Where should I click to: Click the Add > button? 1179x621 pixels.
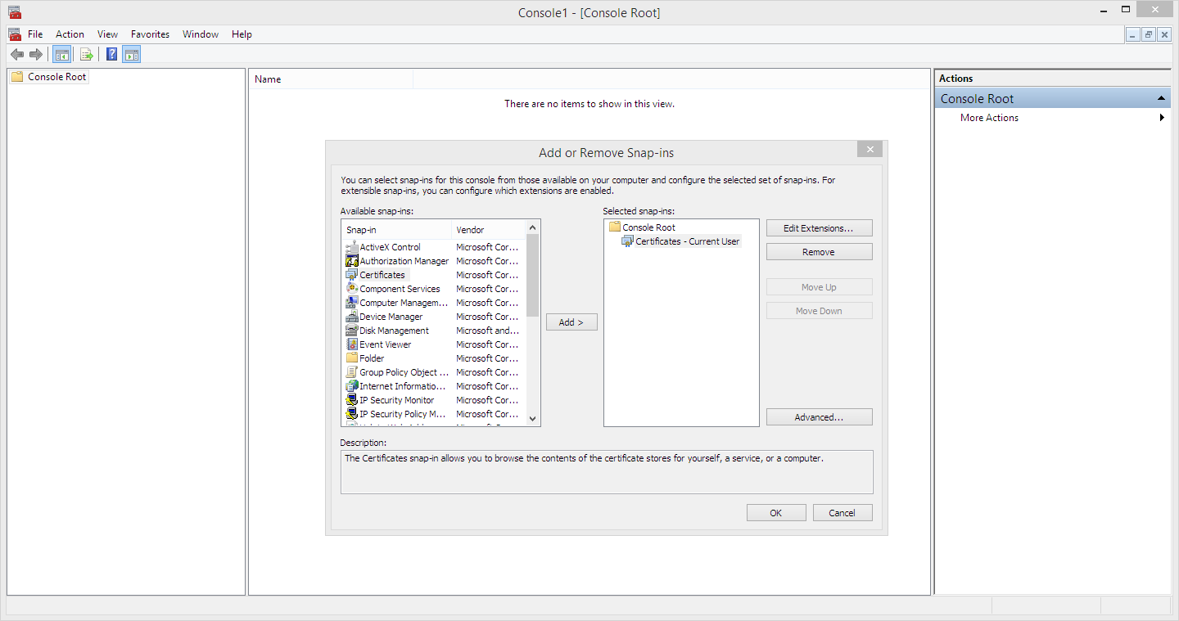click(x=571, y=322)
